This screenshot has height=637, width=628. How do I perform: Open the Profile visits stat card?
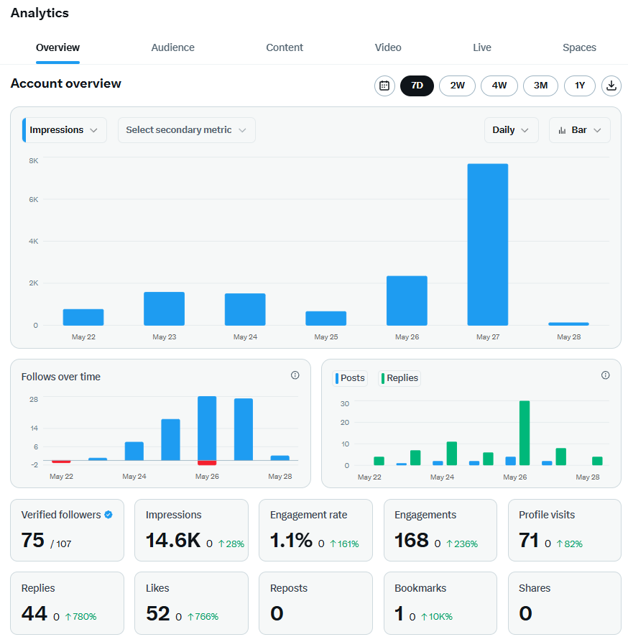point(565,530)
